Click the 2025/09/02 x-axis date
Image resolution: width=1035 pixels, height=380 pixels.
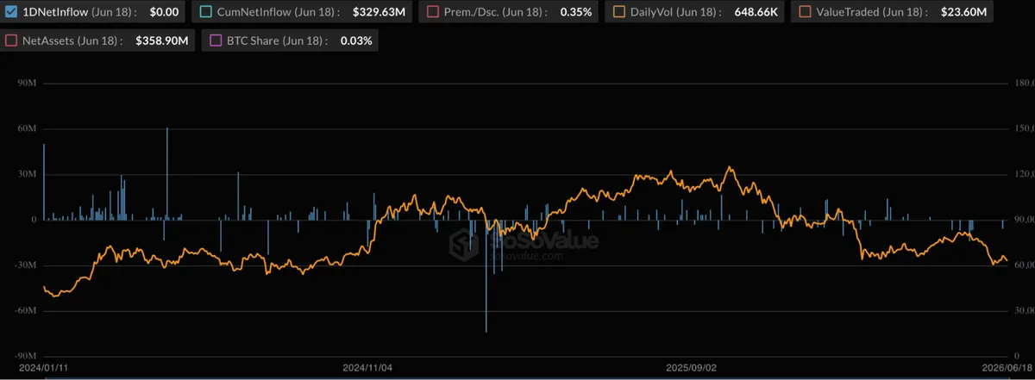(692, 367)
